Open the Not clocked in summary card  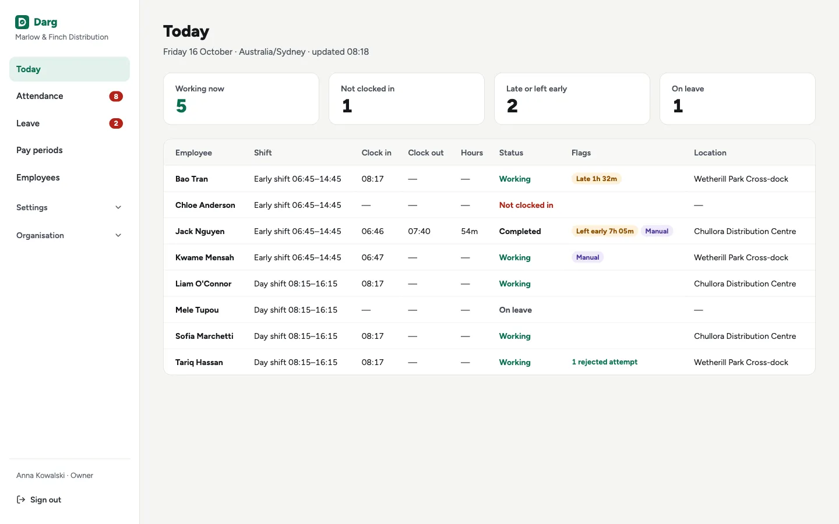click(x=407, y=98)
